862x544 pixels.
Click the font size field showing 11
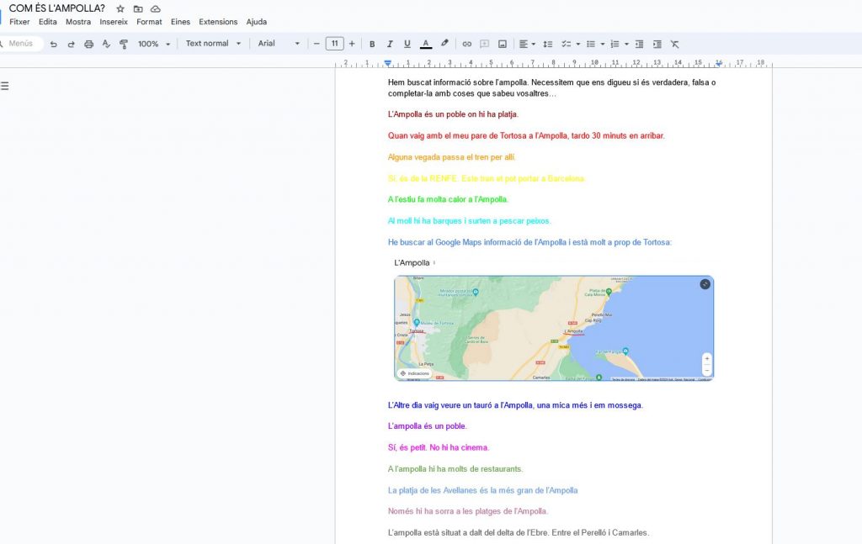[x=334, y=44]
